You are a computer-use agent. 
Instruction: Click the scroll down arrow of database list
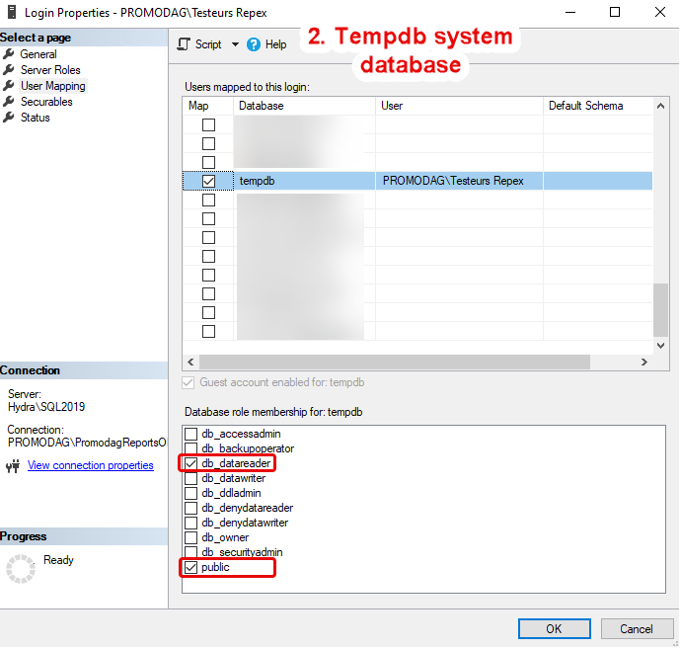(660, 346)
